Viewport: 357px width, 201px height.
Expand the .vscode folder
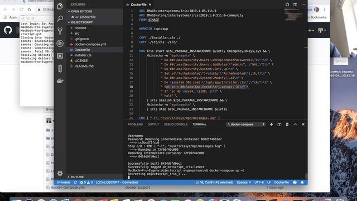[80, 28]
